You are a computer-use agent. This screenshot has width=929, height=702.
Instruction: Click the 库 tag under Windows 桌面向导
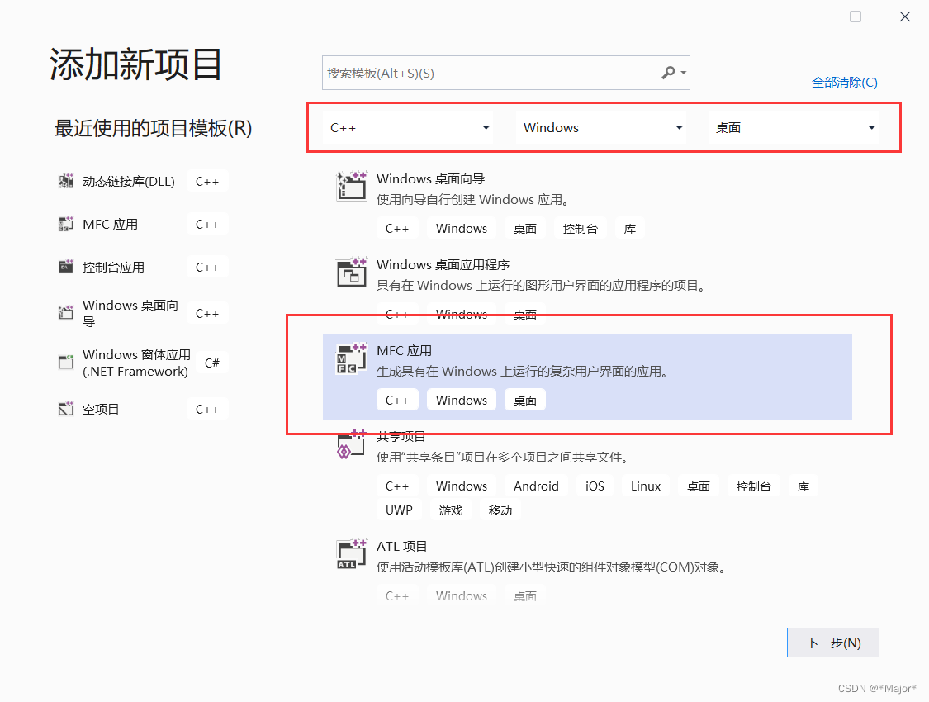(x=630, y=229)
